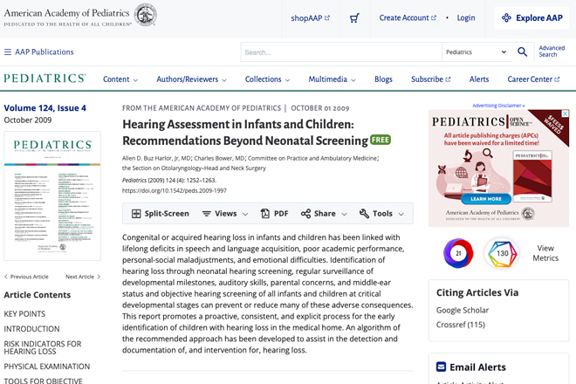
Task: Click the date October 01 2009
Action: [x=320, y=108]
